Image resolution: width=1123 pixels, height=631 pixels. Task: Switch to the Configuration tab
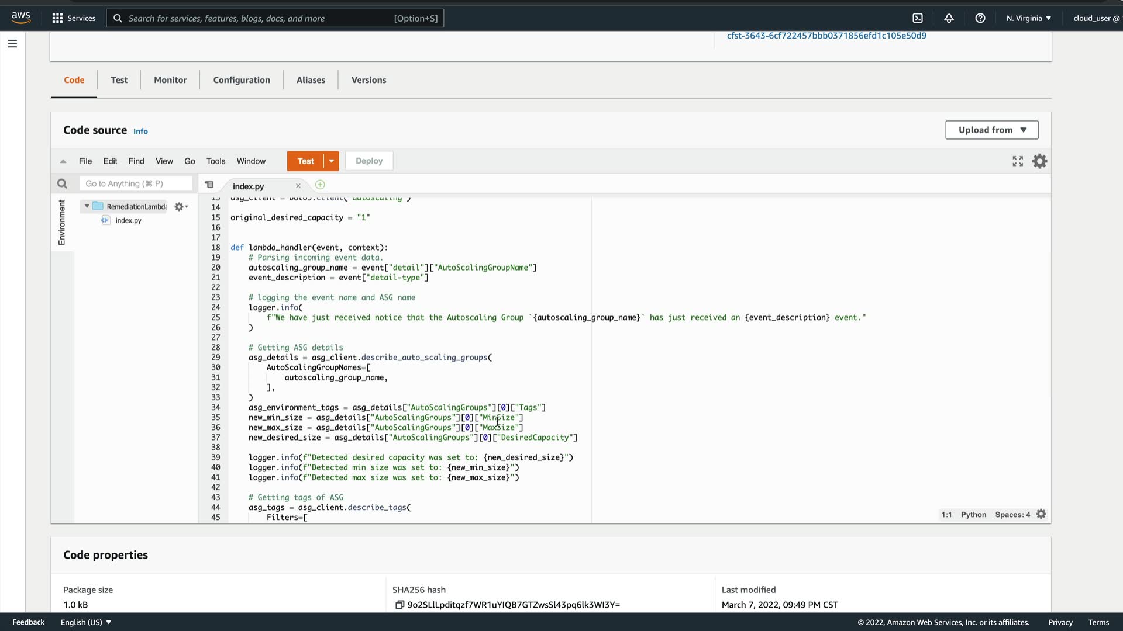point(242,80)
